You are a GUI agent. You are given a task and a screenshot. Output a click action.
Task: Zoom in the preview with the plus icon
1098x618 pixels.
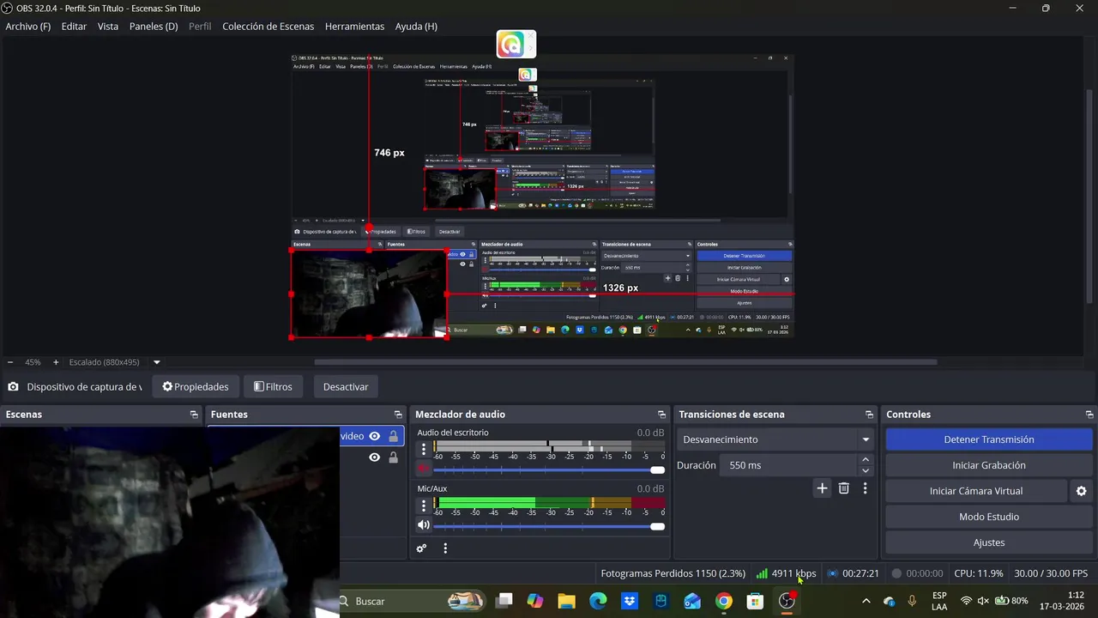pyautogui.click(x=56, y=362)
